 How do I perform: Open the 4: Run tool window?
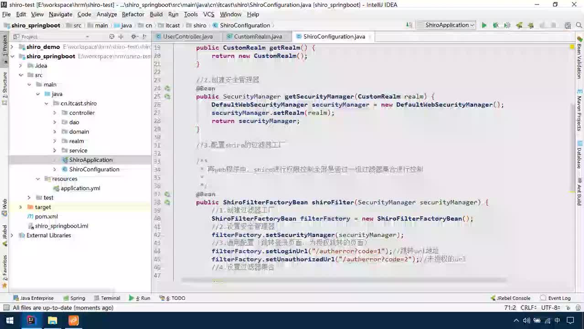tap(140, 298)
